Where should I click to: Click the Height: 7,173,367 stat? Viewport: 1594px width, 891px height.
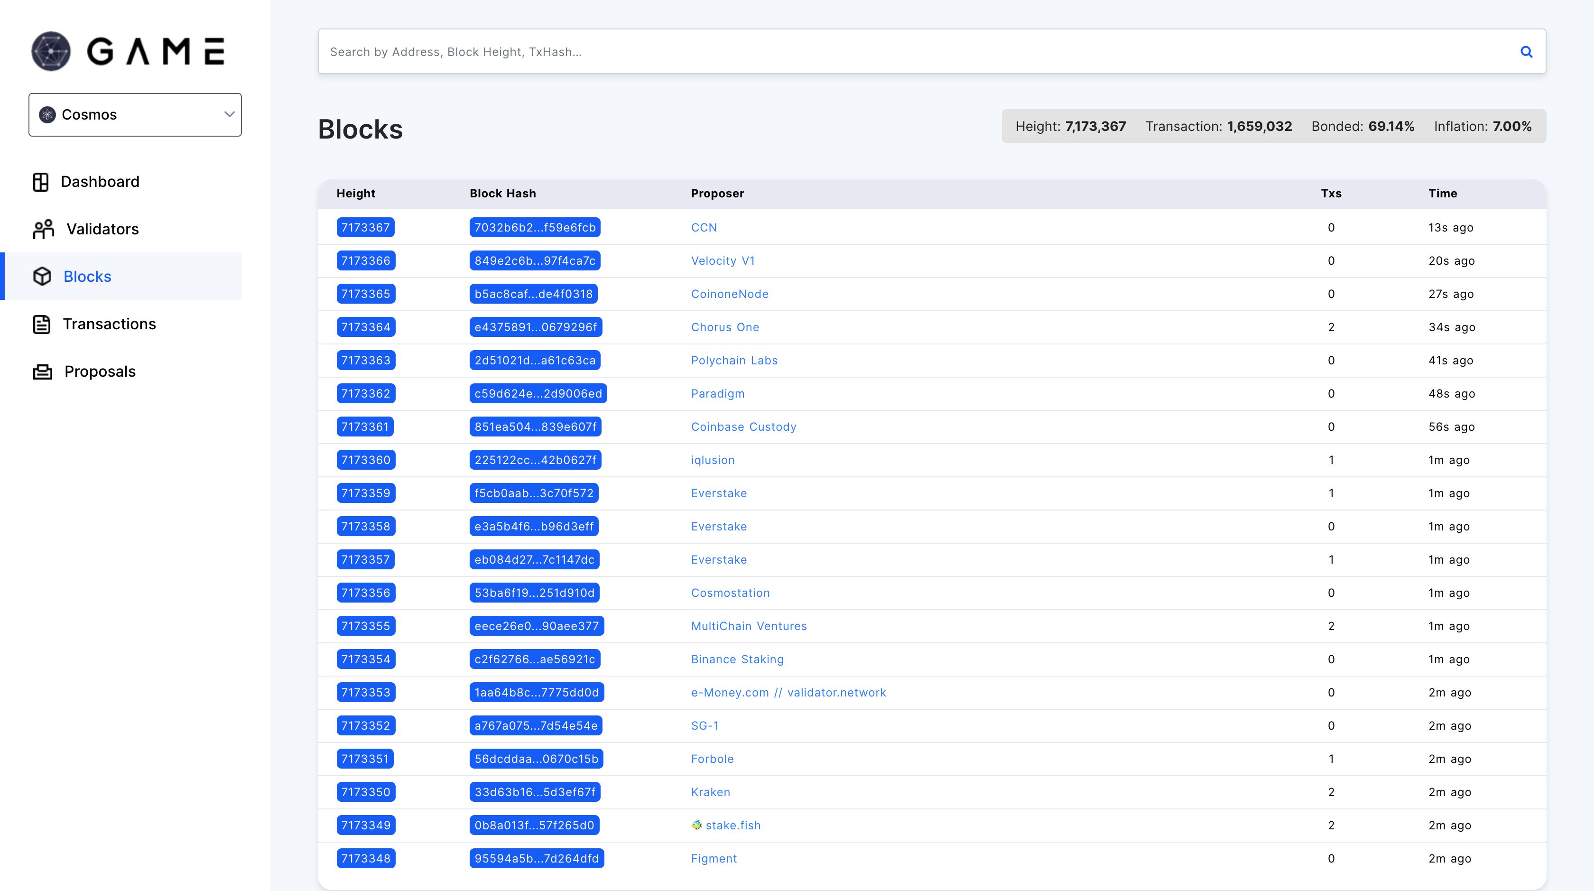tap(1071, 127)
